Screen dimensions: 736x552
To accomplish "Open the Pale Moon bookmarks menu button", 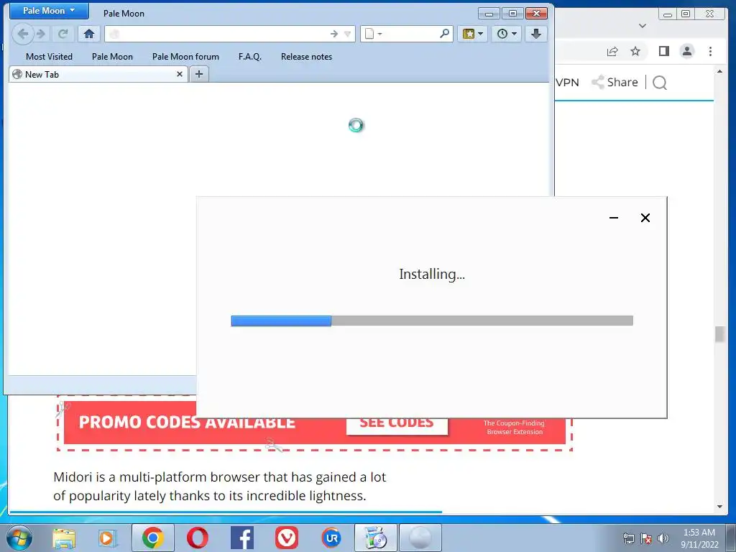I will (x=473, y=34).
